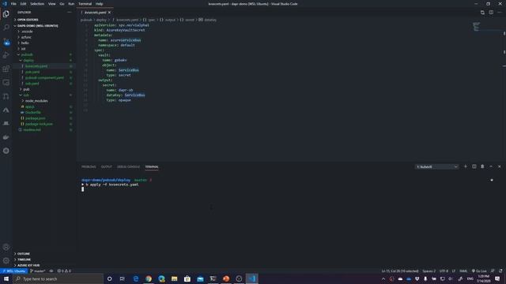Open the Explorer view in activity bar
This screenshot has height=284, width=506.
(x=6, y=14)
